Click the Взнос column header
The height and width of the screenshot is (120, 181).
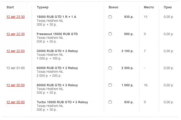114,7
